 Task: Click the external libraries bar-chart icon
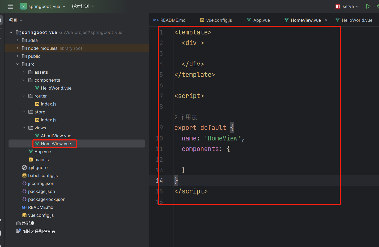18,223
